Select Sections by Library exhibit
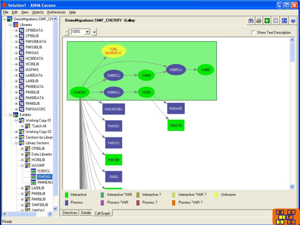This screenshot has height=225, width=300. [x=39, y=137]
